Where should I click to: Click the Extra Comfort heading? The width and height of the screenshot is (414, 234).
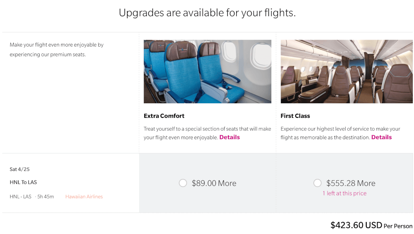point(164,116)
